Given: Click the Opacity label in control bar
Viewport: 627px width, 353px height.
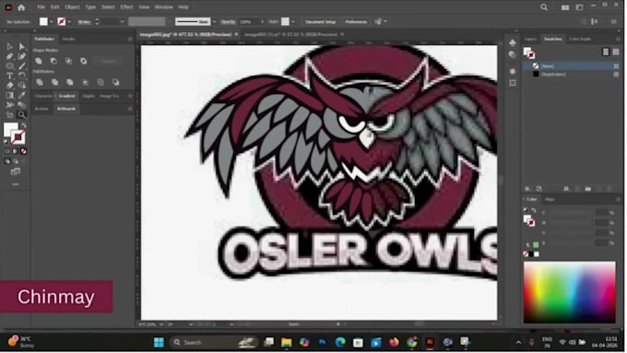Looking at the screenshot, I should tap(228, 21).
